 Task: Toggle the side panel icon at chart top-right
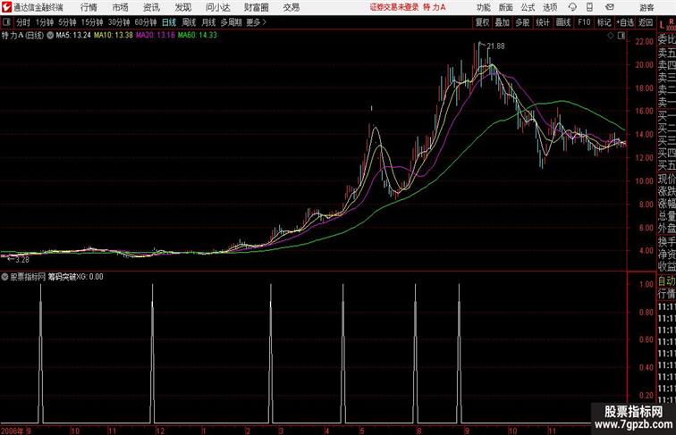pyautogui.click(x=621, y=36)
